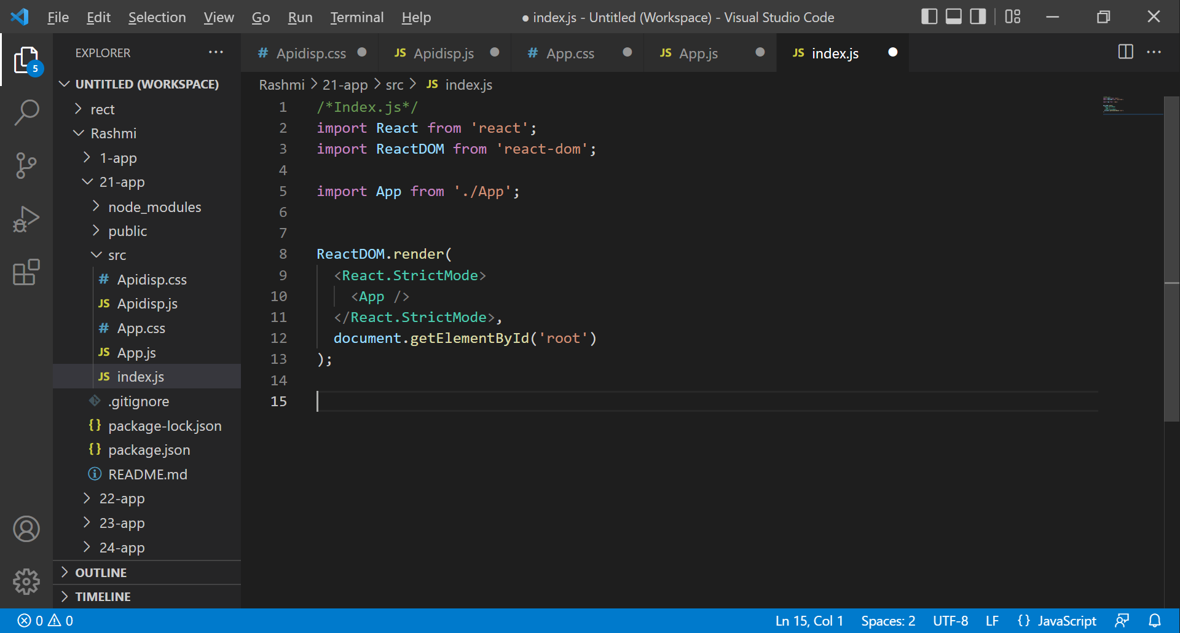Viewport: 1180px width, 633px height.
Task: Open the View menu
Action: (x=219, y=17)
